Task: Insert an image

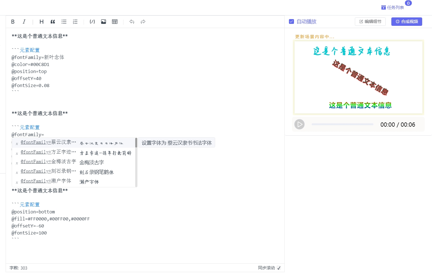Action: pos(104,22)
